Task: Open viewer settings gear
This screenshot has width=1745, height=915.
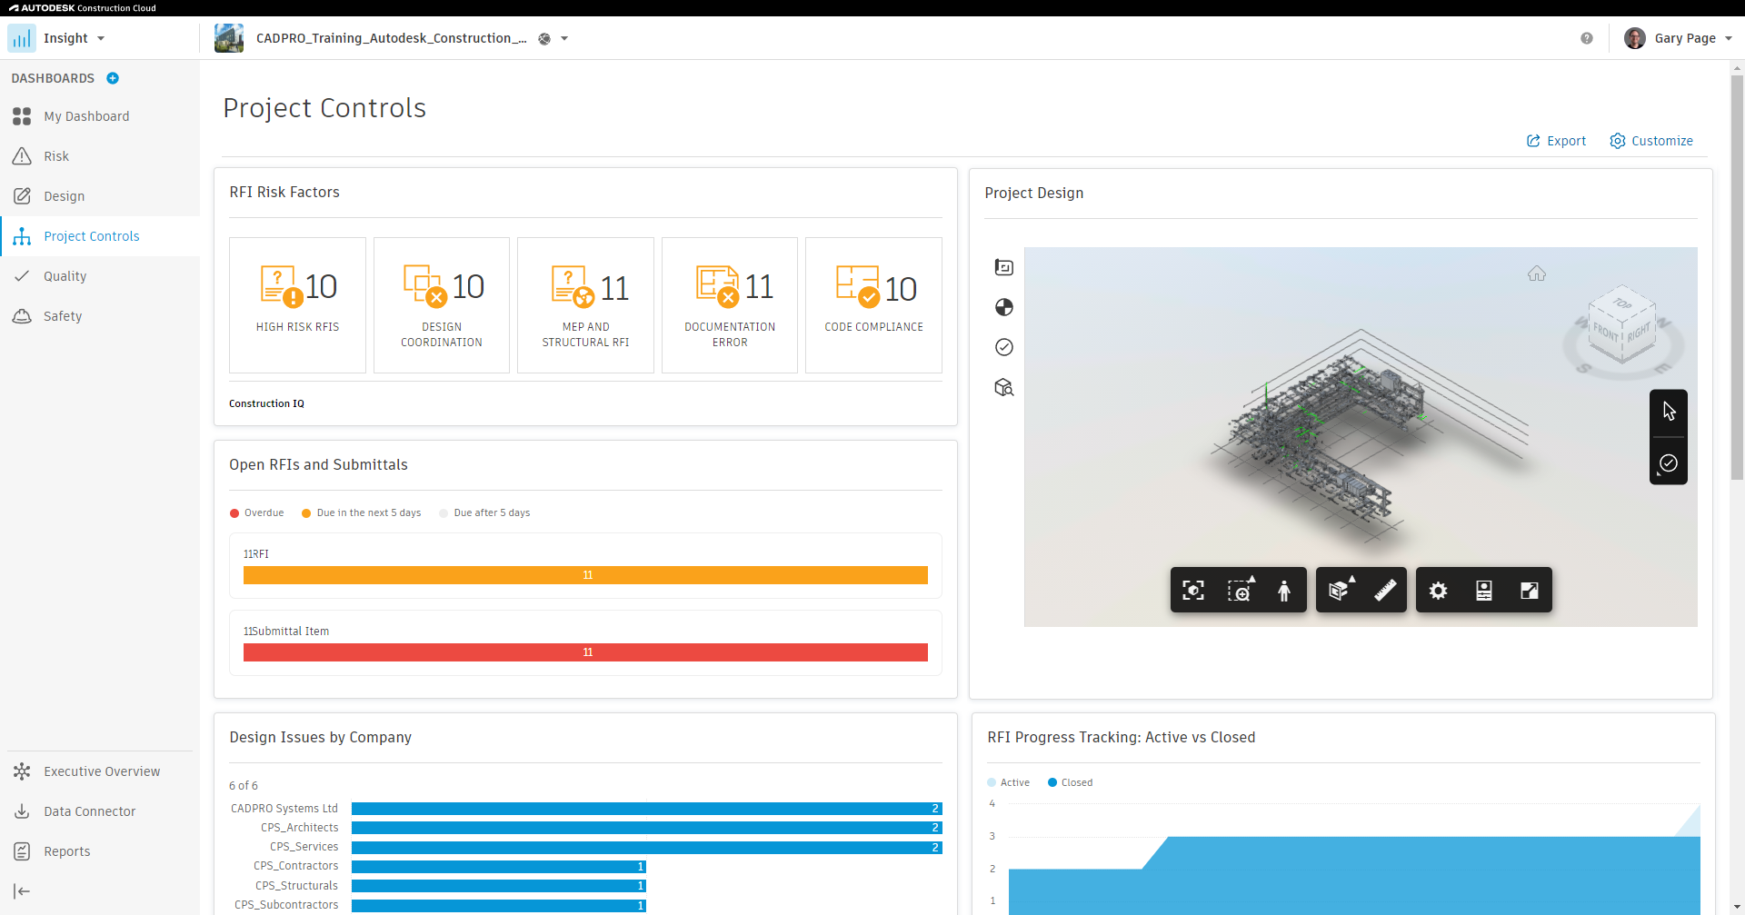Action: coord(1439,591)
